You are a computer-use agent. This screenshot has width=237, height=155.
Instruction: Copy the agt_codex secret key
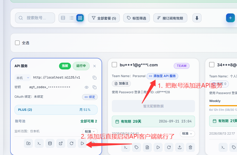95,87
